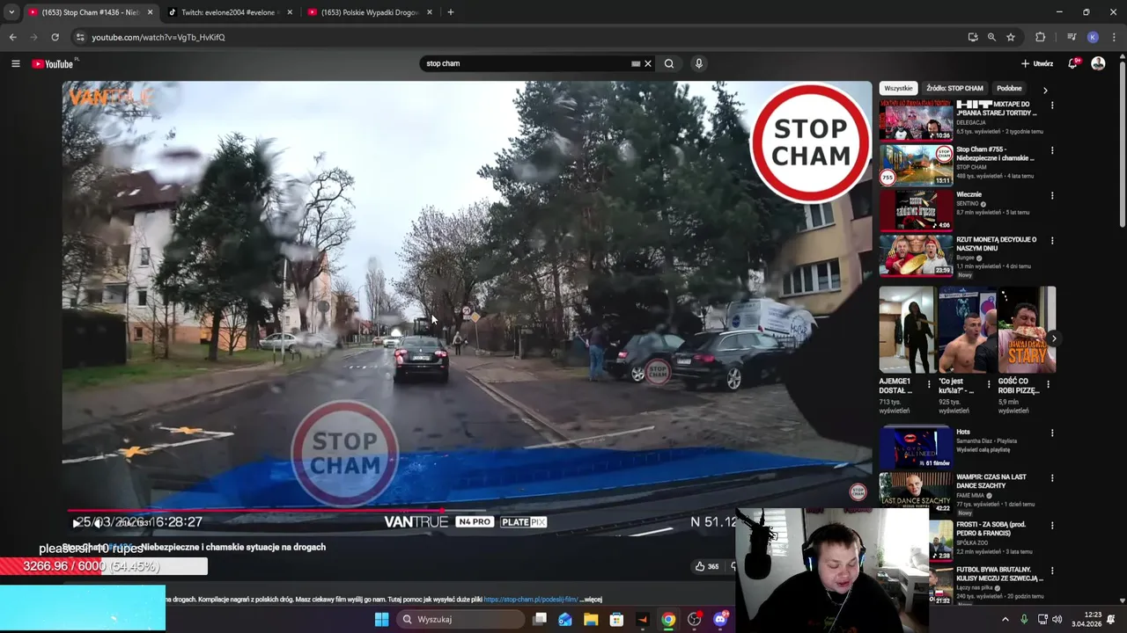Show more filter chips arrow
This screenshot has width=1127, height=633.
[x=1045, y=90]
